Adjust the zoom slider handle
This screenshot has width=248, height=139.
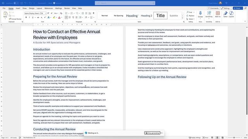point(234,137)
